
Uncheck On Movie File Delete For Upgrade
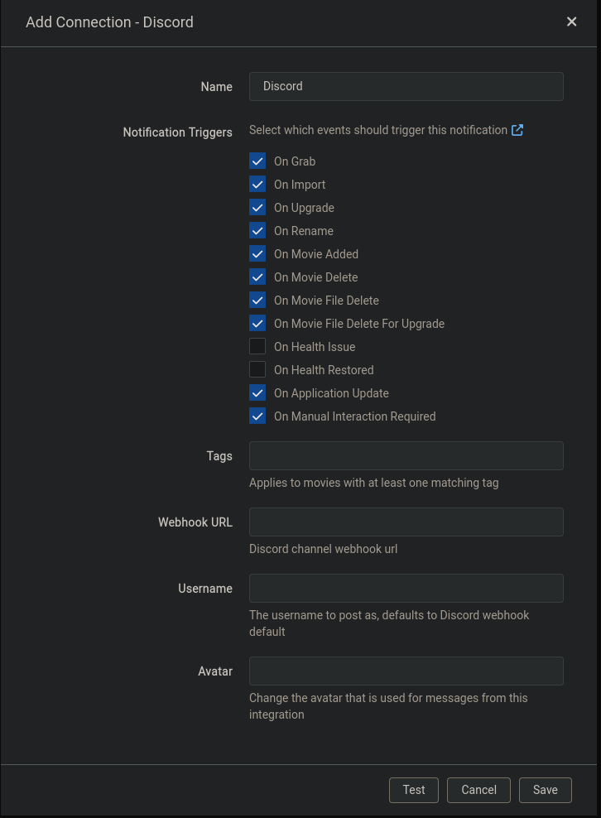click(x=257, y=323)
